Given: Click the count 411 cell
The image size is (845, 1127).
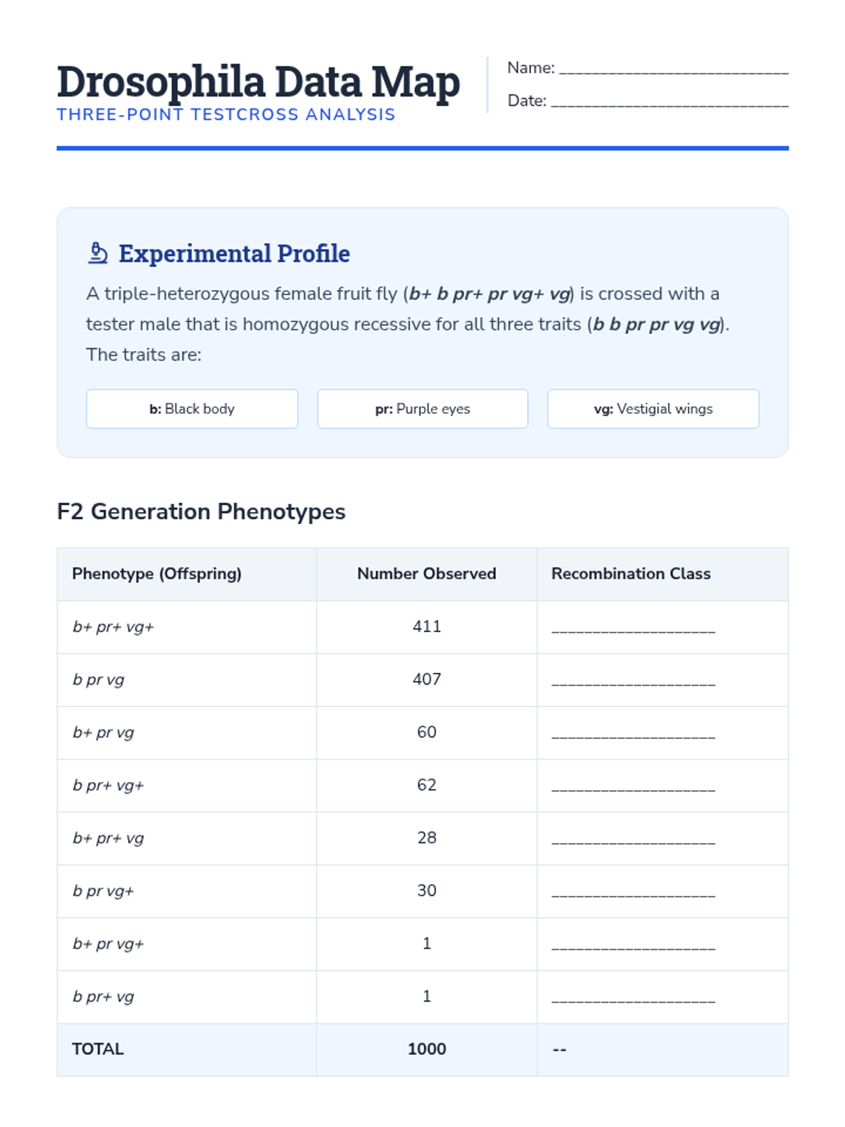Looking at the screenshot, I should [x=427, y=627].
